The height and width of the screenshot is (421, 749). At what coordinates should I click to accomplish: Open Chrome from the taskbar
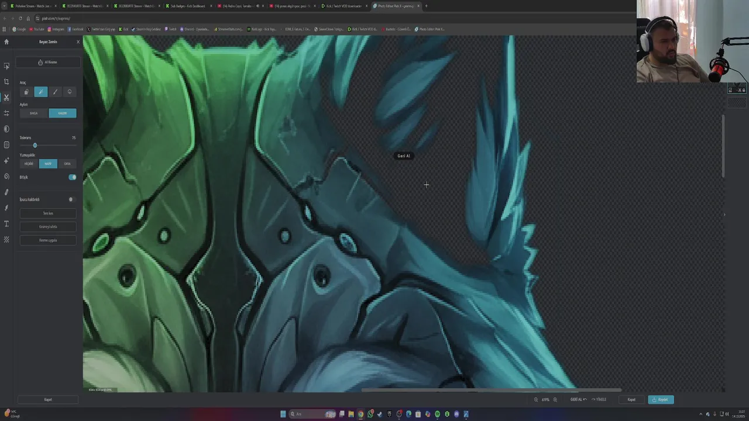pos(360,414)
